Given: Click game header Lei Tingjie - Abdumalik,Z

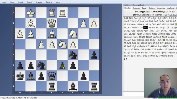Looking at the screenshot, I should coord(155,12).
